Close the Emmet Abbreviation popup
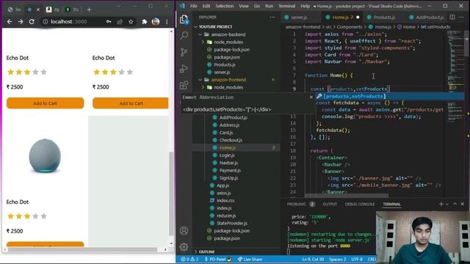The width and height of the screenshot is (470, 264). (x=311, y=97)
